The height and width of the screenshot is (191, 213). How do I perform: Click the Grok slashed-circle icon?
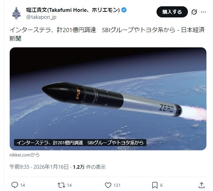tap(194, 12)
